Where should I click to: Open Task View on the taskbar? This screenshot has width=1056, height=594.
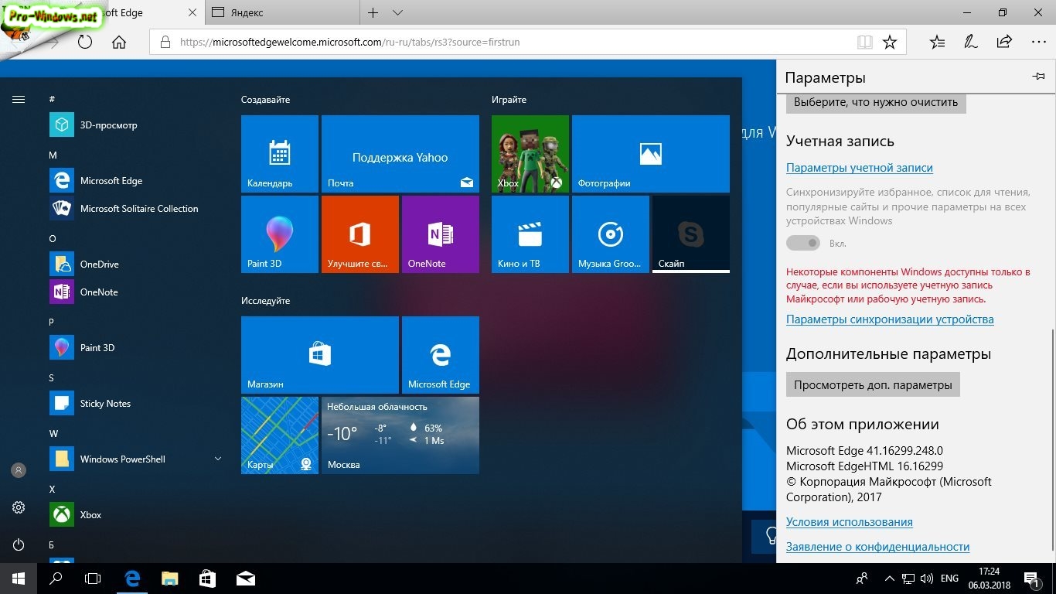click(93, 579)
